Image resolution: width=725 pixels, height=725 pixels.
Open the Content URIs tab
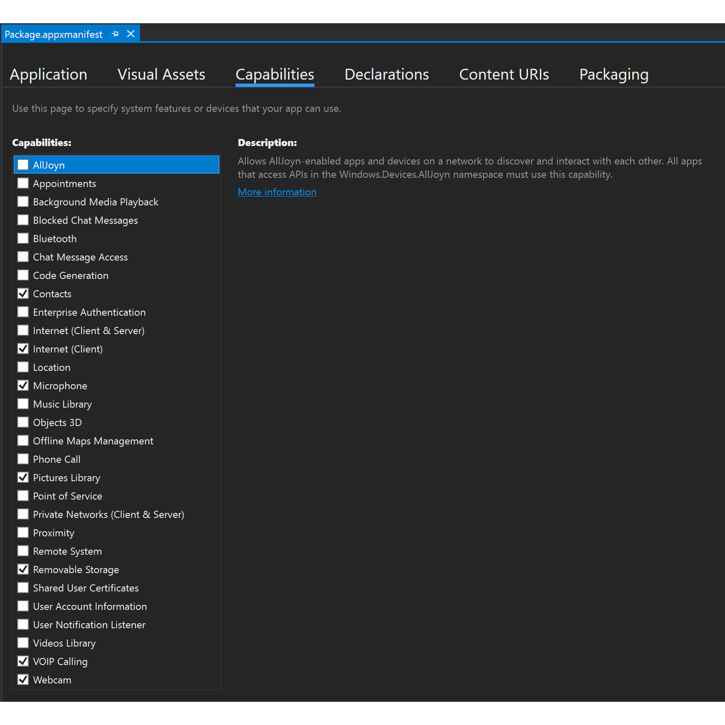pyautogui.click(x=504, y=75)
